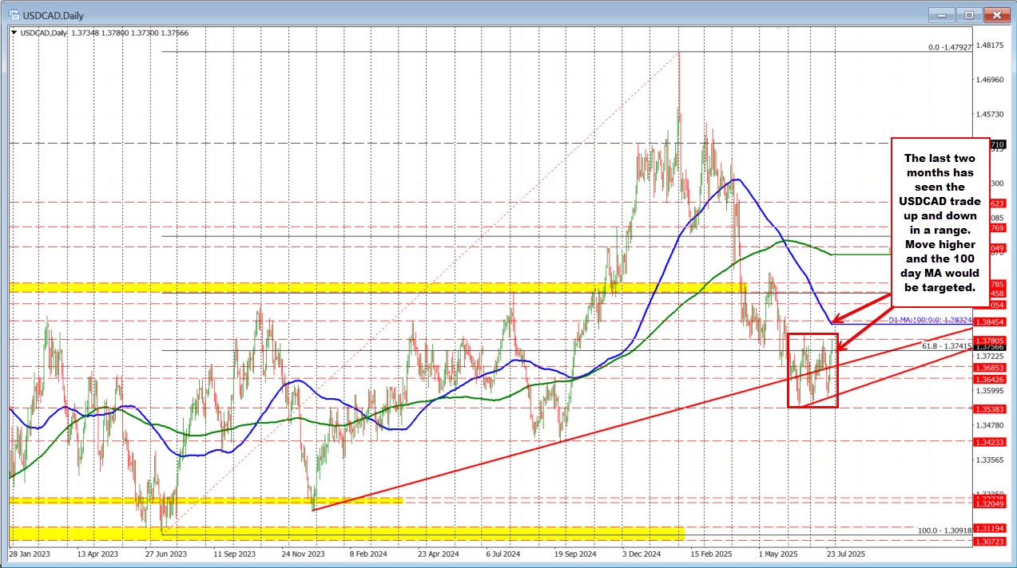Click the restore window button
Screen dimensions: 1017x568
[x=967, y=14]
